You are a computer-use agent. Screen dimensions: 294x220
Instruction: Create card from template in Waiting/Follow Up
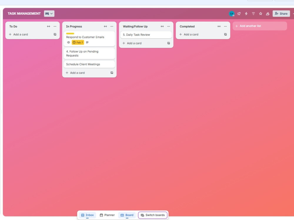[x=168, y=43]
